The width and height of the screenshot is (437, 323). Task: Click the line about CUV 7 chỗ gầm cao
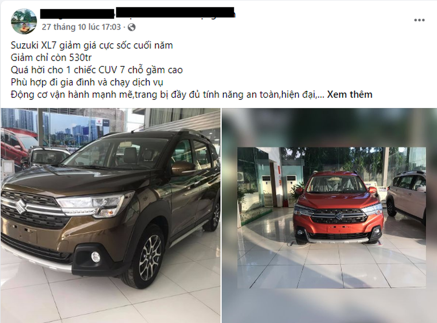[97, 69]
